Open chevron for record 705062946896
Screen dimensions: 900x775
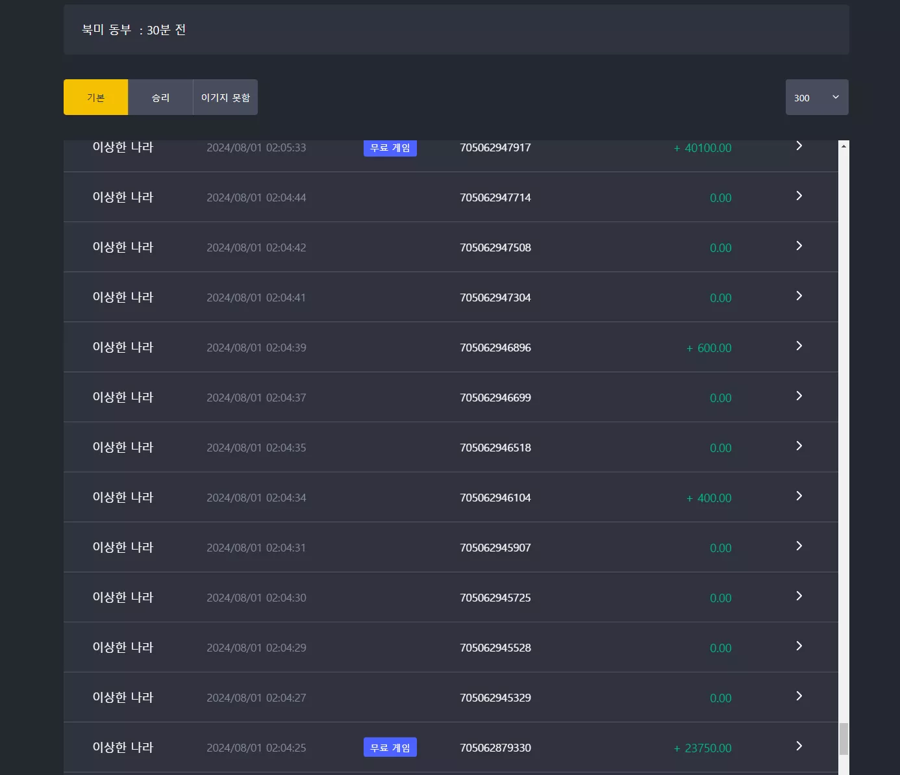[x=799, y=346]
